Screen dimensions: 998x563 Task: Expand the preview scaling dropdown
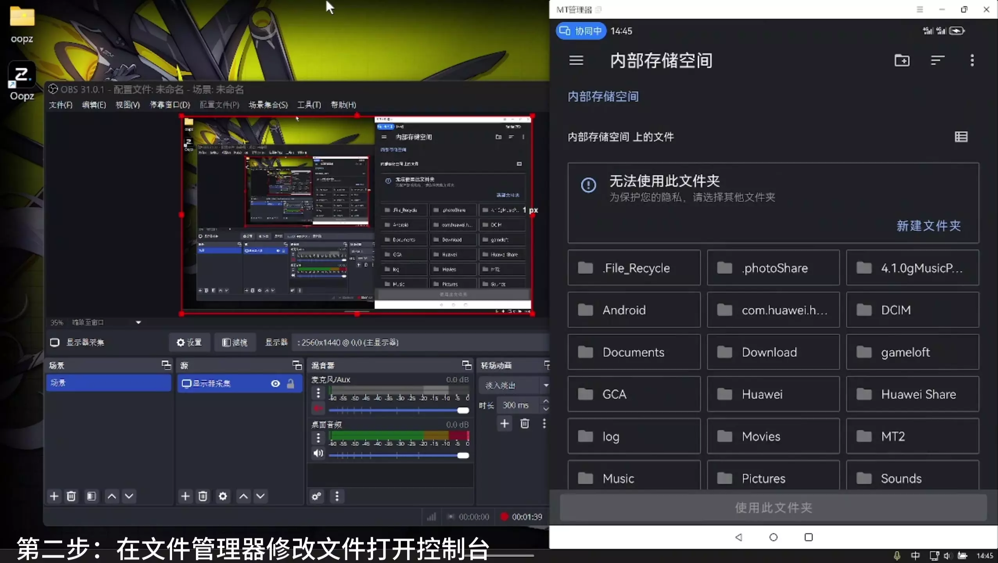[138, 323]
